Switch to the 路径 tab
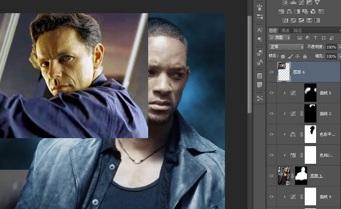The height and width of the screenshot is (209, 341). pos(298,31)
